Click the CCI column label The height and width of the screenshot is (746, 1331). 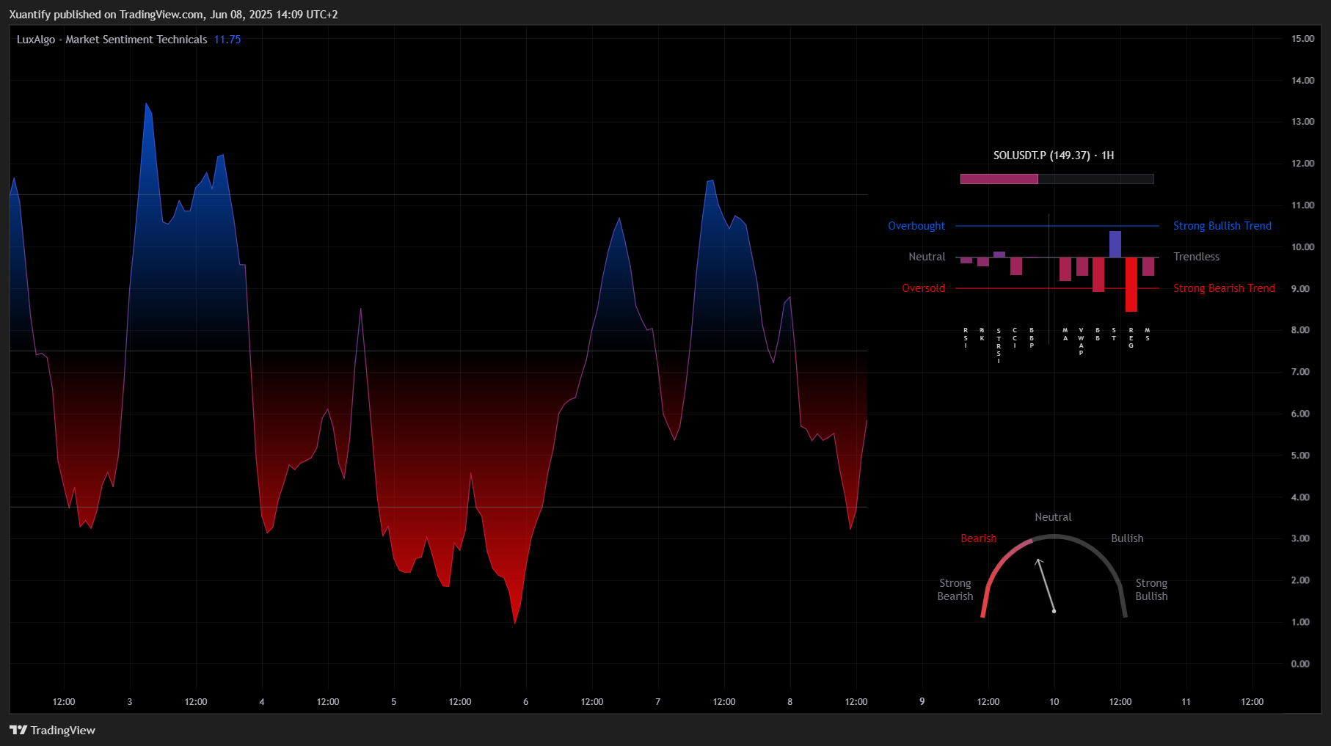(x=1015, y=337)
